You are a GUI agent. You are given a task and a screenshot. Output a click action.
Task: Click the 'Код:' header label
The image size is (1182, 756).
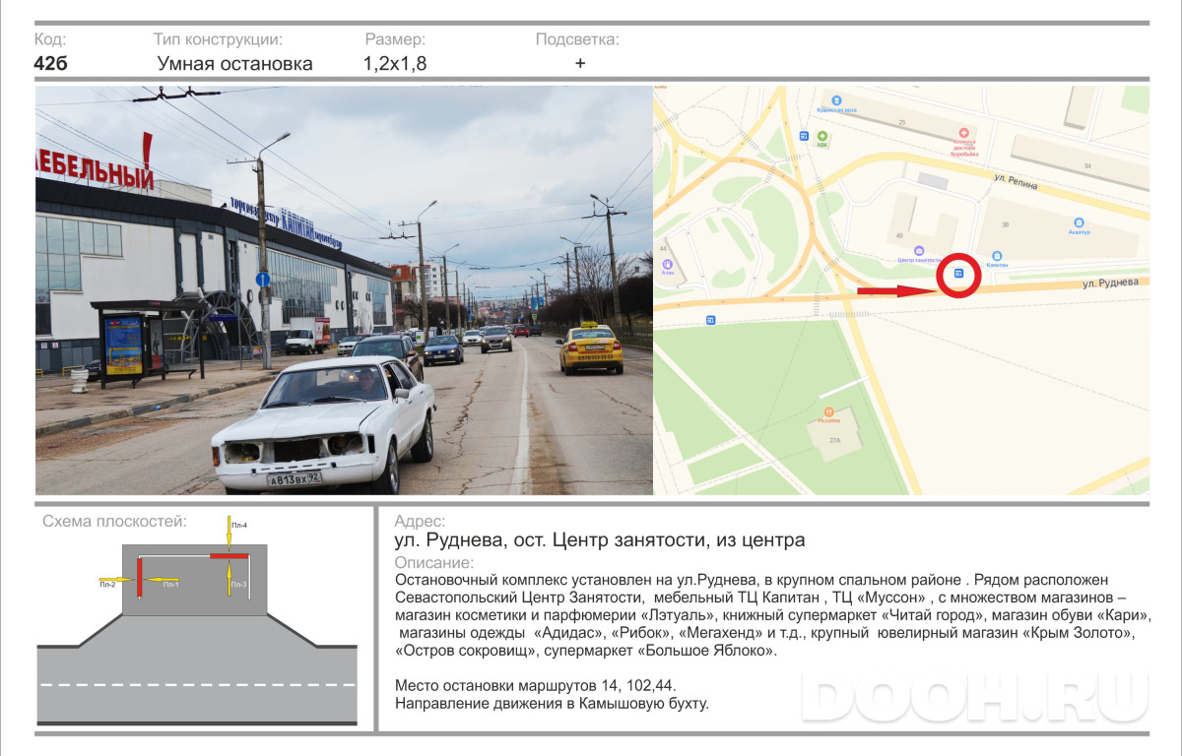click(50, 39)
